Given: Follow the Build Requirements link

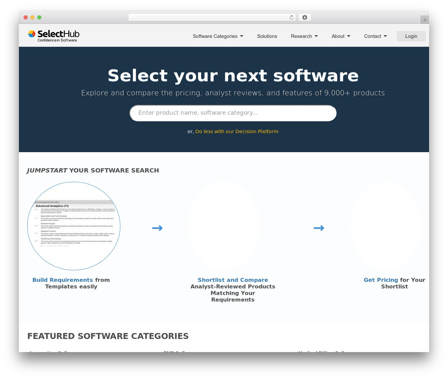Looking at the screenshot, I should click(x=63, y=280).
